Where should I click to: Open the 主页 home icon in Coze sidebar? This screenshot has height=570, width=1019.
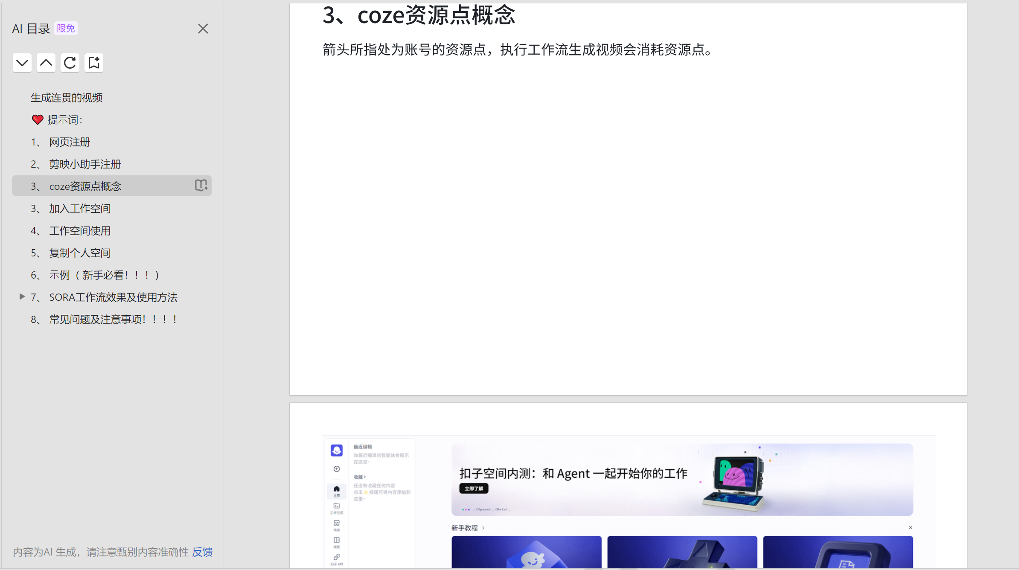click(x=337, y=489)
